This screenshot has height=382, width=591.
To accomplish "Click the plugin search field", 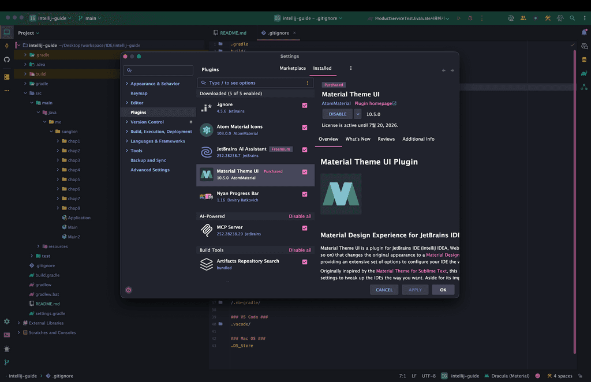I will pos(254,83).
